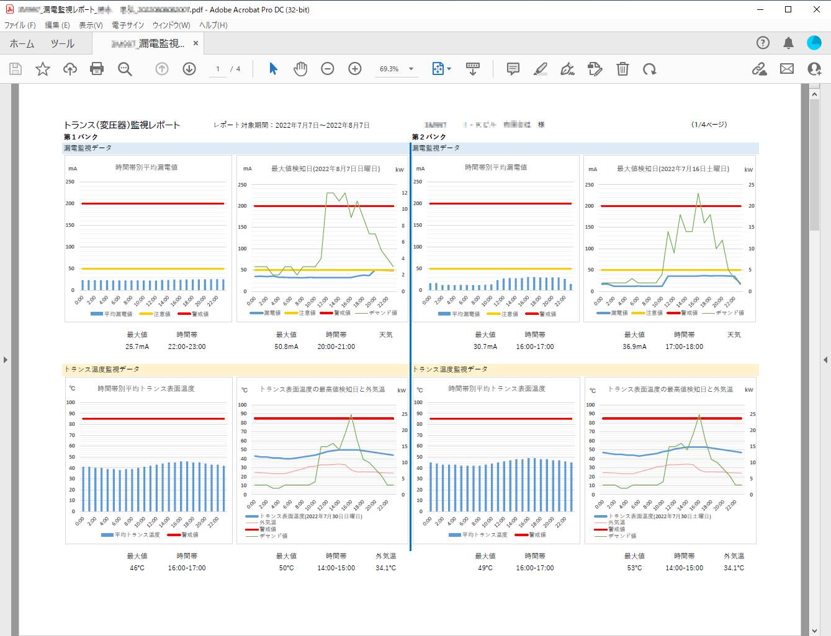Select the 漏電監視 document tab

pyautogui.click(x=148, y=43)
